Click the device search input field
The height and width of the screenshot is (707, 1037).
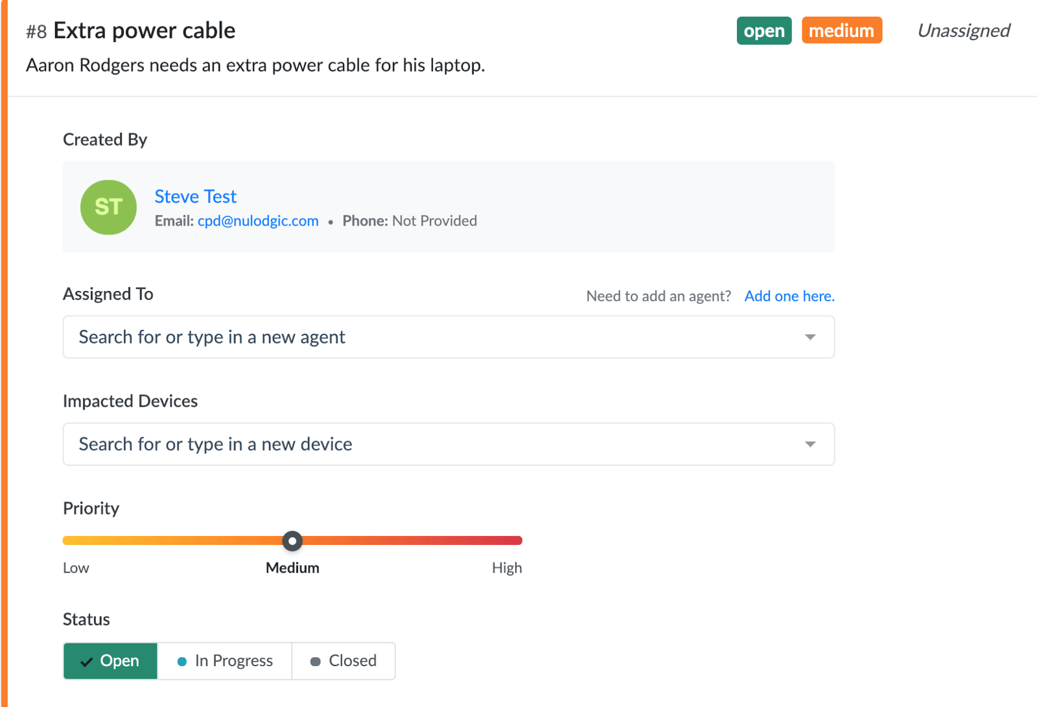click(449, 444)
